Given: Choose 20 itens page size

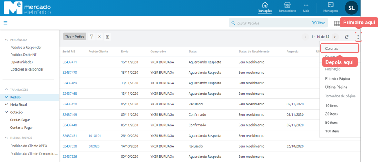Looking at the screenshot, I should coord(332,114).
